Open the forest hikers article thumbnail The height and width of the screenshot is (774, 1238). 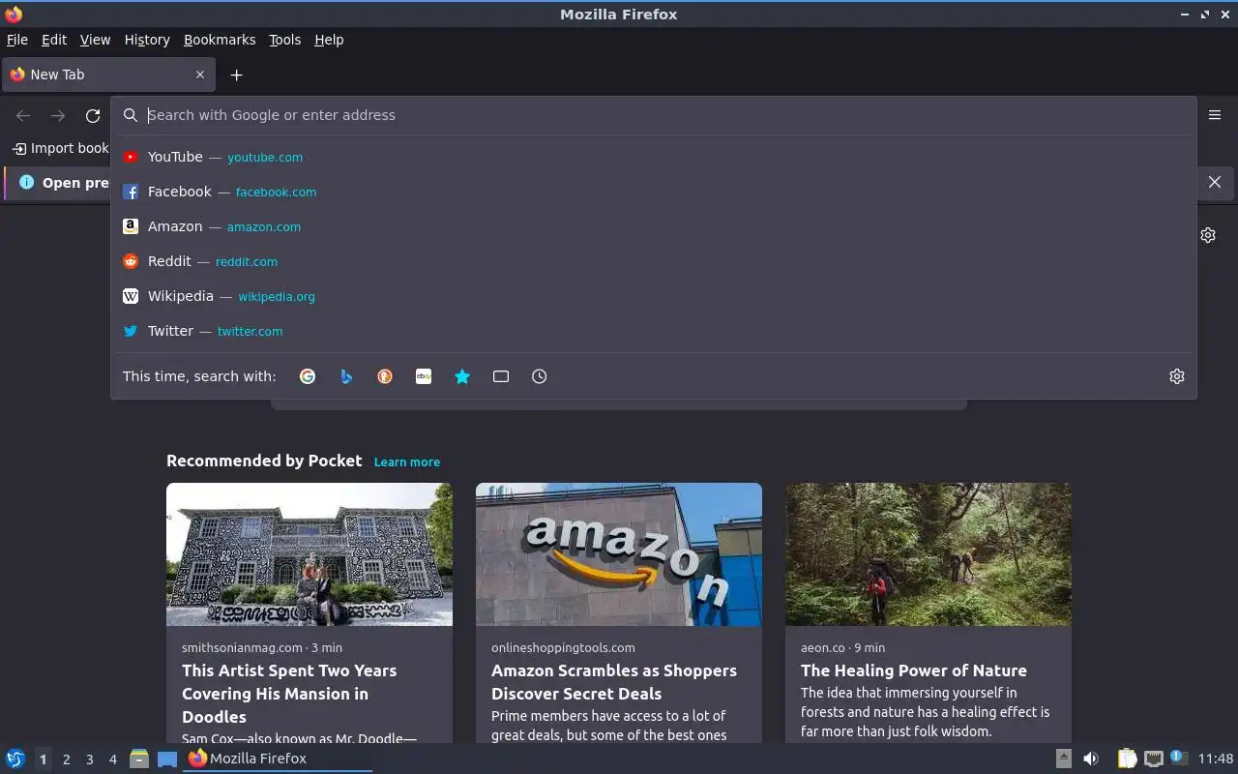[x=928, y=554]
